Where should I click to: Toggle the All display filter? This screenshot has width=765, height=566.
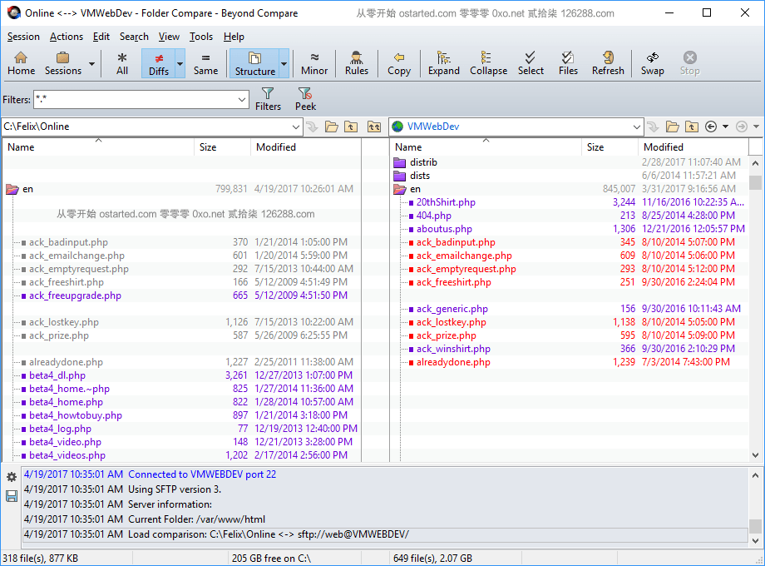click(122, 63)
